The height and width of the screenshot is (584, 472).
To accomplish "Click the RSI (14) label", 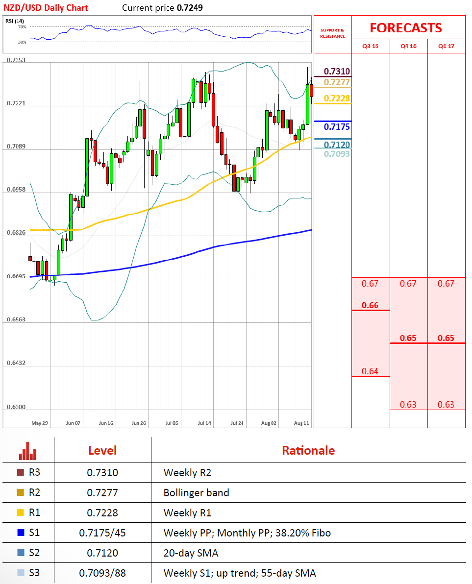I will [x=15, y=21].
